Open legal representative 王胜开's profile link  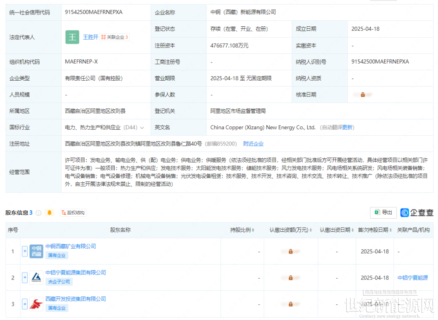point(90,37)
